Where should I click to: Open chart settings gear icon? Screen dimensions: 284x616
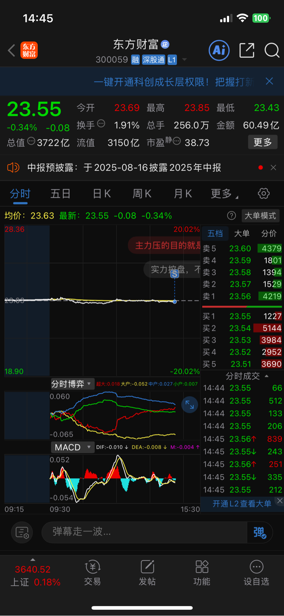pyautogui.click(x=264, y=193)
